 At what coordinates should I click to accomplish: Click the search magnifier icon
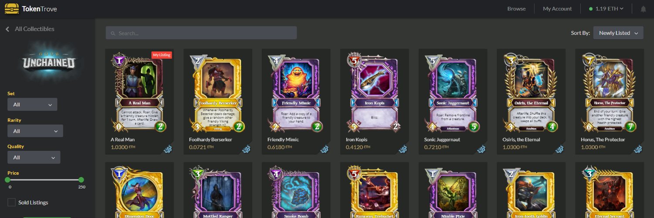click(113, 33)
